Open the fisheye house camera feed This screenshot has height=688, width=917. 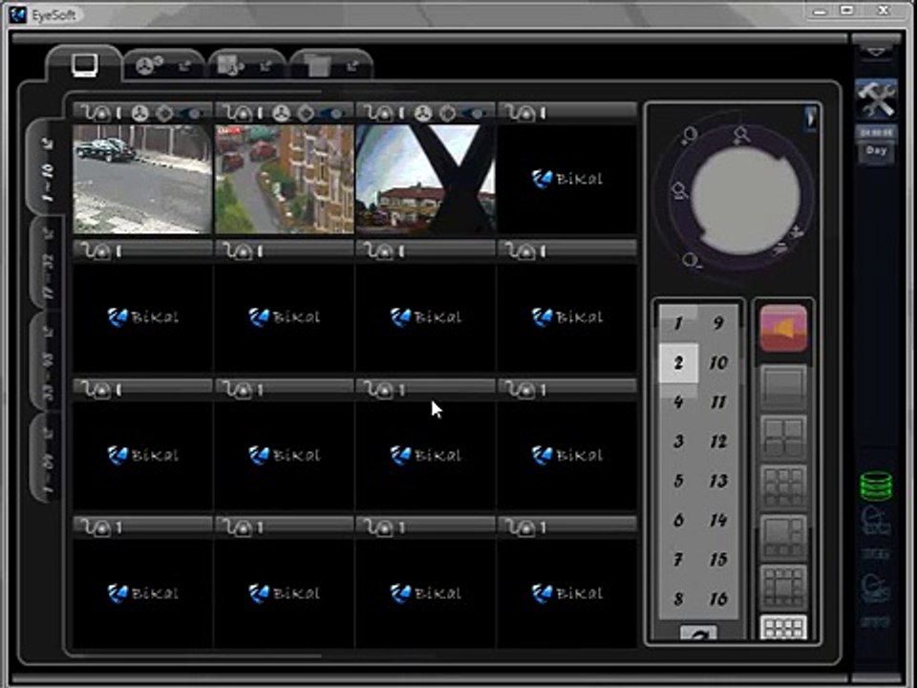426,179
